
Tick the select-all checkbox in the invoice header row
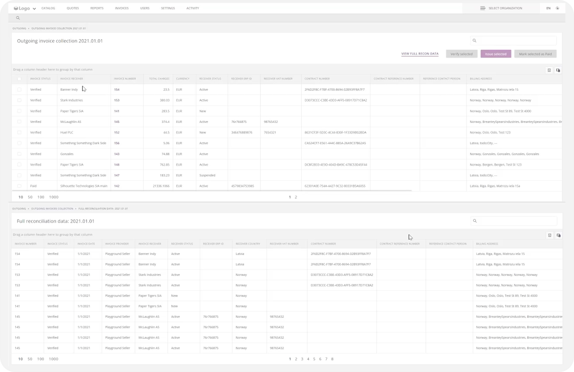point(19,79)
